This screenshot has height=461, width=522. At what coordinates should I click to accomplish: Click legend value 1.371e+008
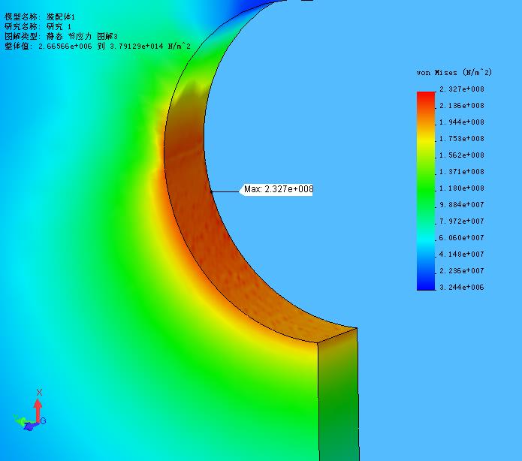pyautogui.click(x=461, y=172)
